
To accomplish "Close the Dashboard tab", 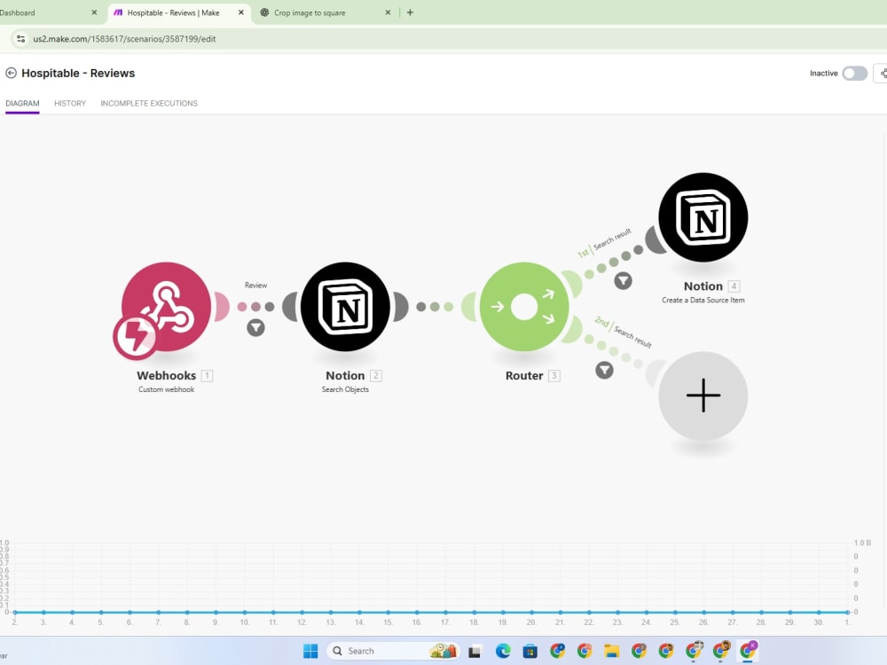I will [94, 12].
